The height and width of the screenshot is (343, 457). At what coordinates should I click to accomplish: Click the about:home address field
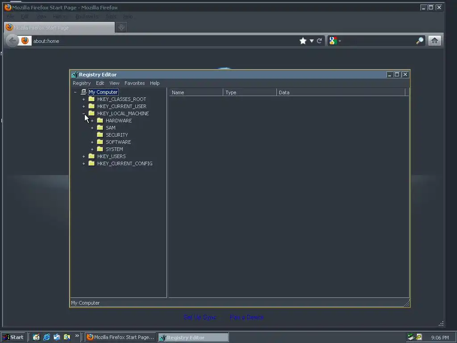pyautogui.click(x=165, y=41)
